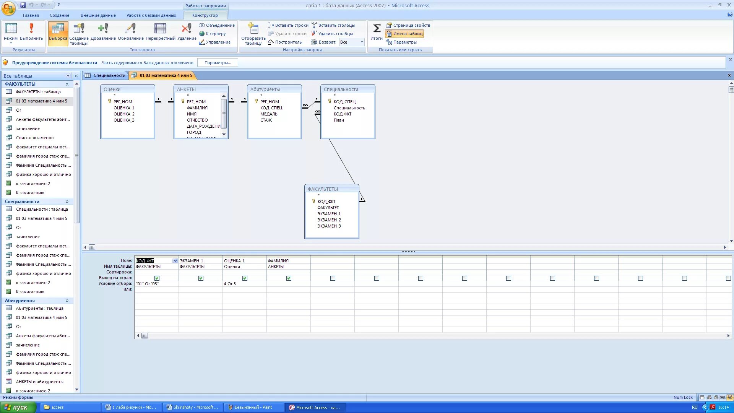This screenshot has height=413, width=734.
Task: Choose the Обновление update query icon
Action: coord(130,29)
